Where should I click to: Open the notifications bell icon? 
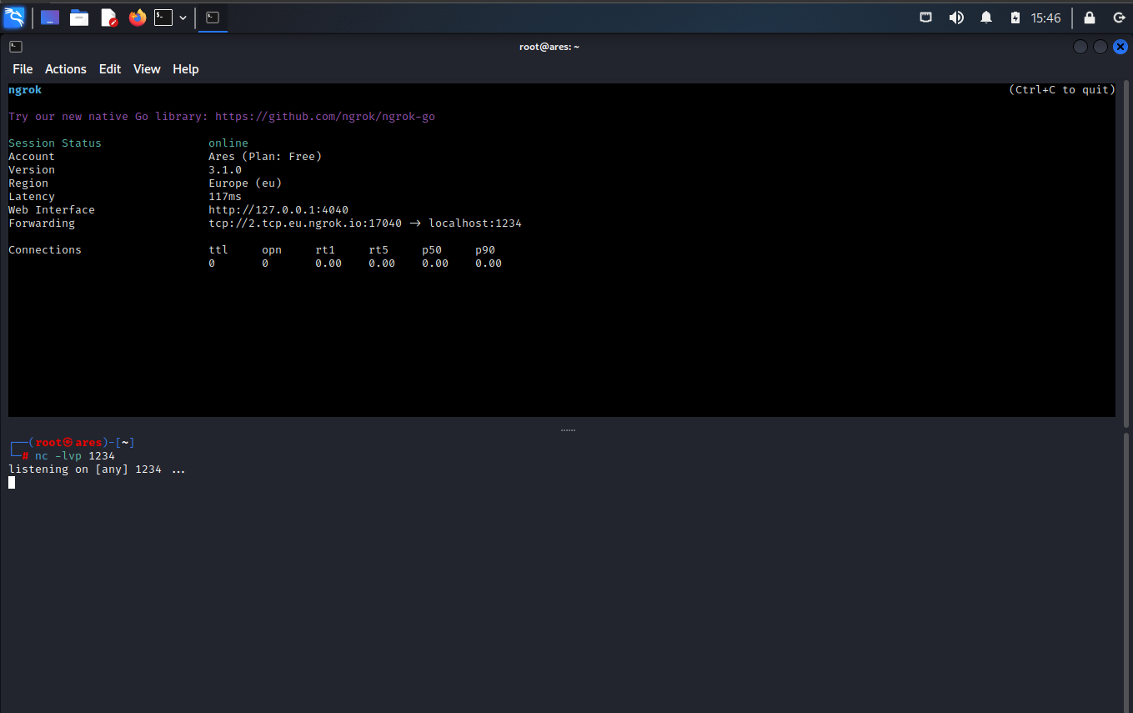pos(986,18)
